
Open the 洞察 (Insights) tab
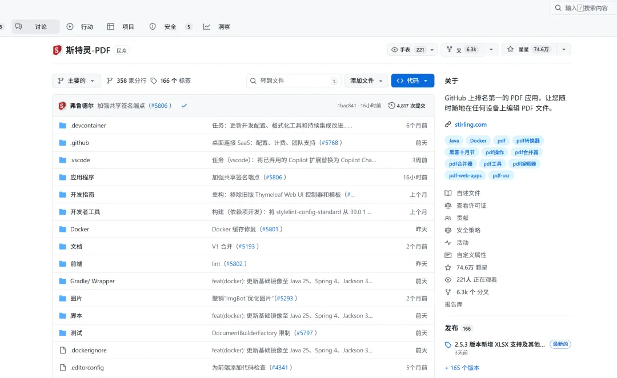pos(217,27)
